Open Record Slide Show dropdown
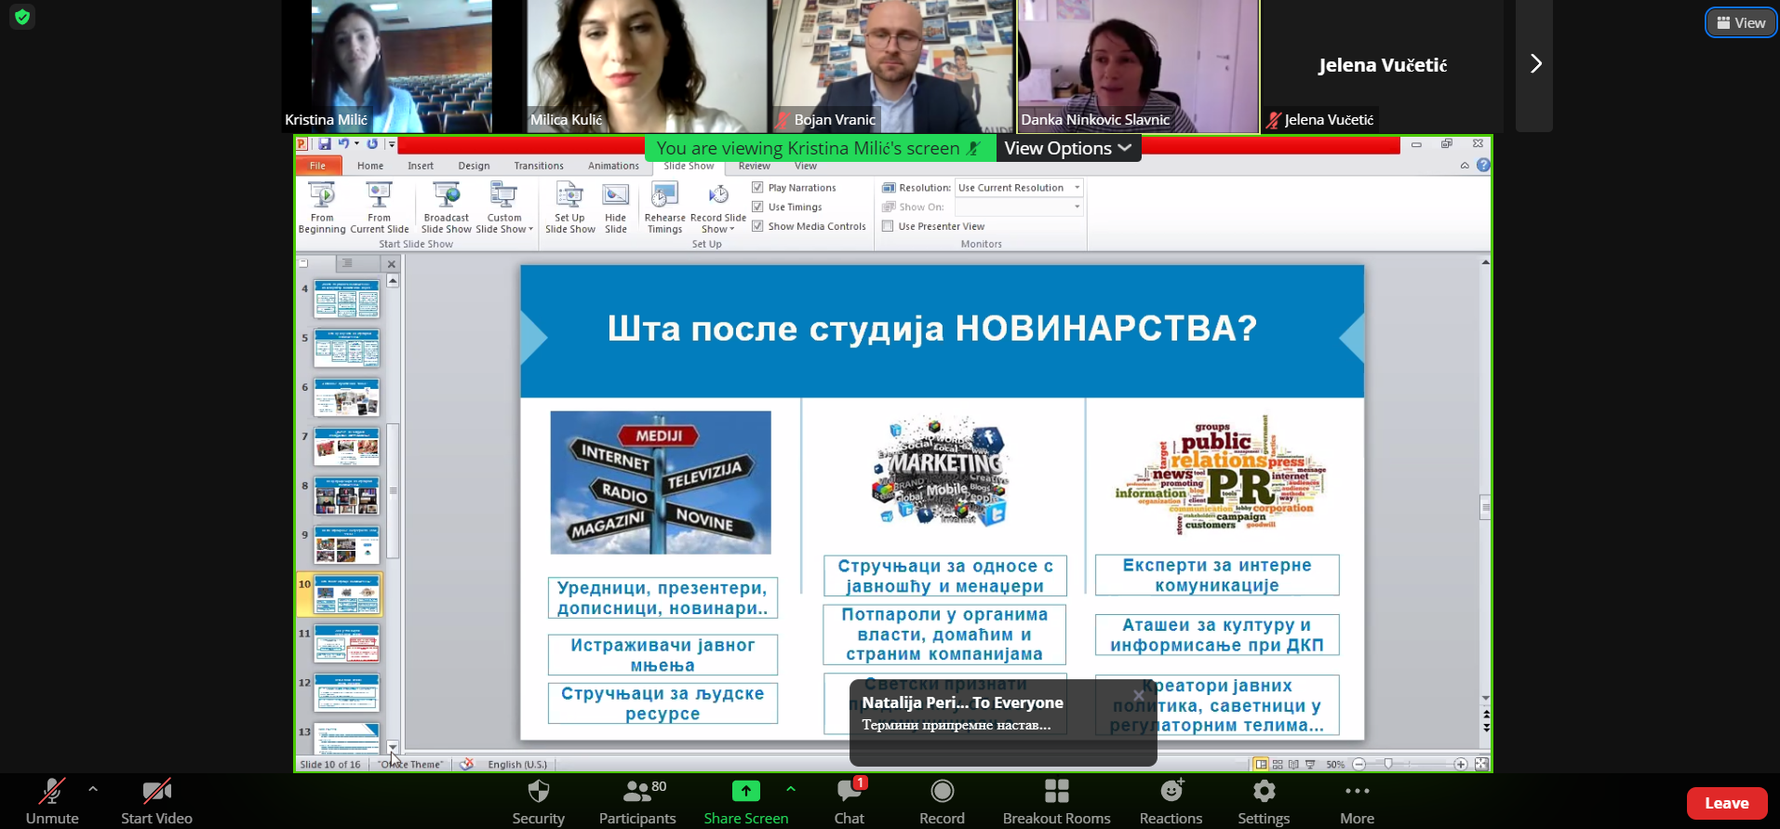Viewport: 1780px width, 829px height. (x=718, y=207)
